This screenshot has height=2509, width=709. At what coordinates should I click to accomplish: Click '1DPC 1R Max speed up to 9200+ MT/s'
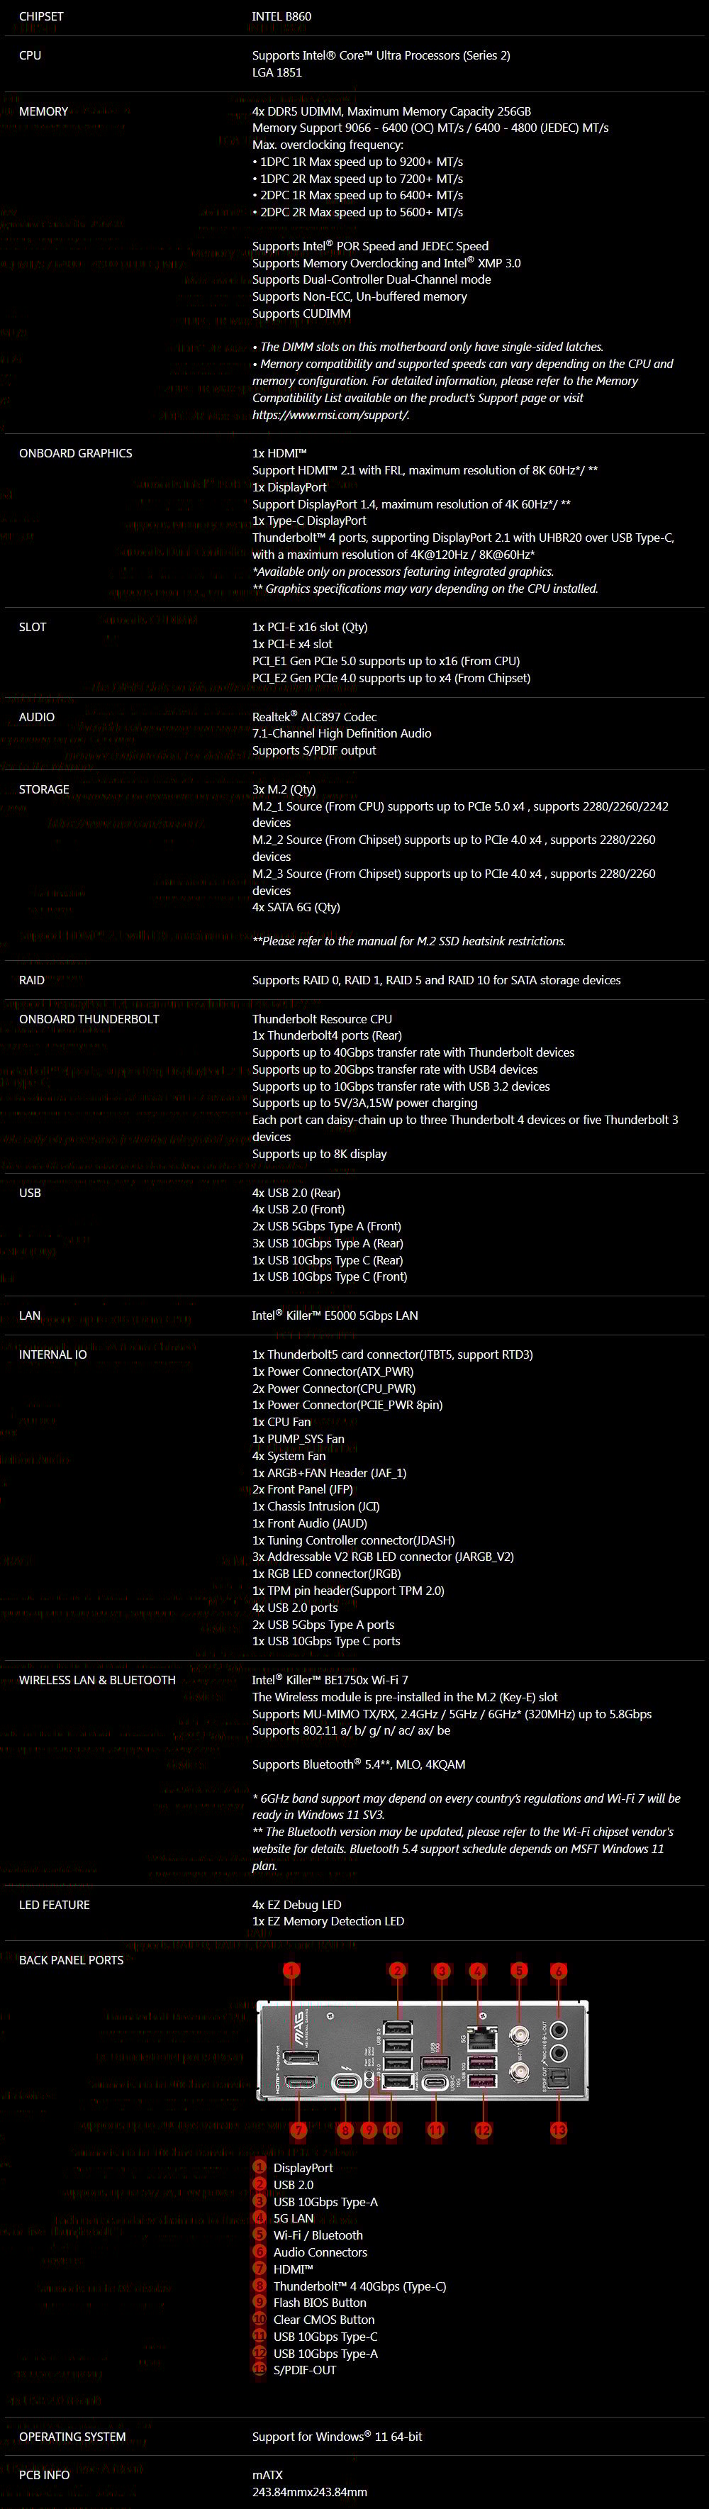(x=357, y=162)
